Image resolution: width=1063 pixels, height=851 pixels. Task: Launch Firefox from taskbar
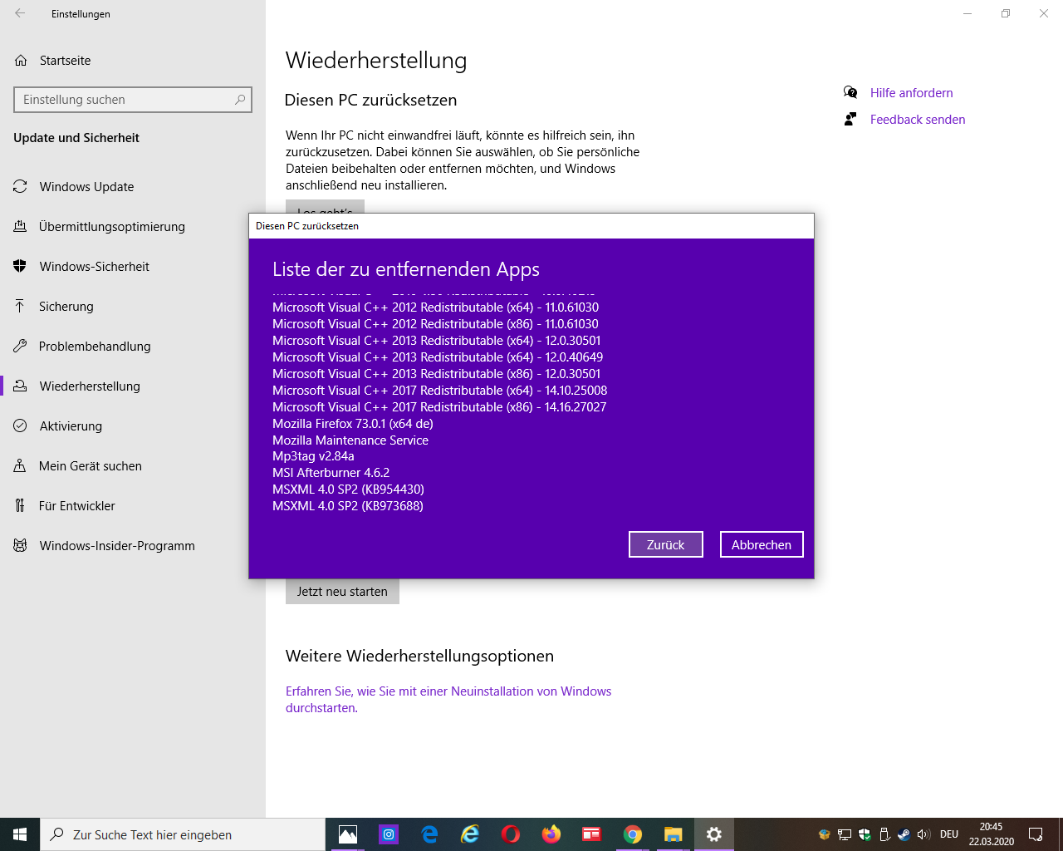coord(551,834)
